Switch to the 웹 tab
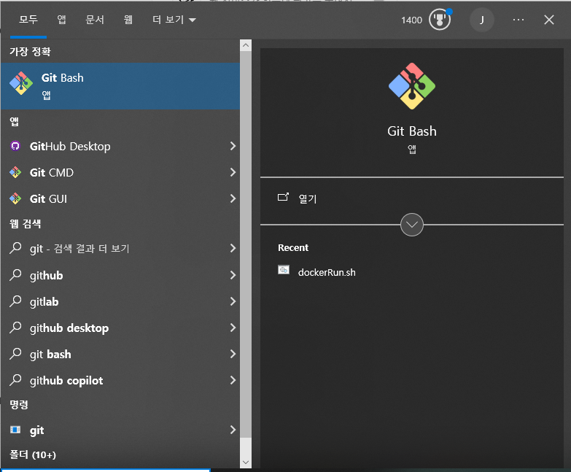This screenshot has width=571, height=472. click(x=128, y=20)
